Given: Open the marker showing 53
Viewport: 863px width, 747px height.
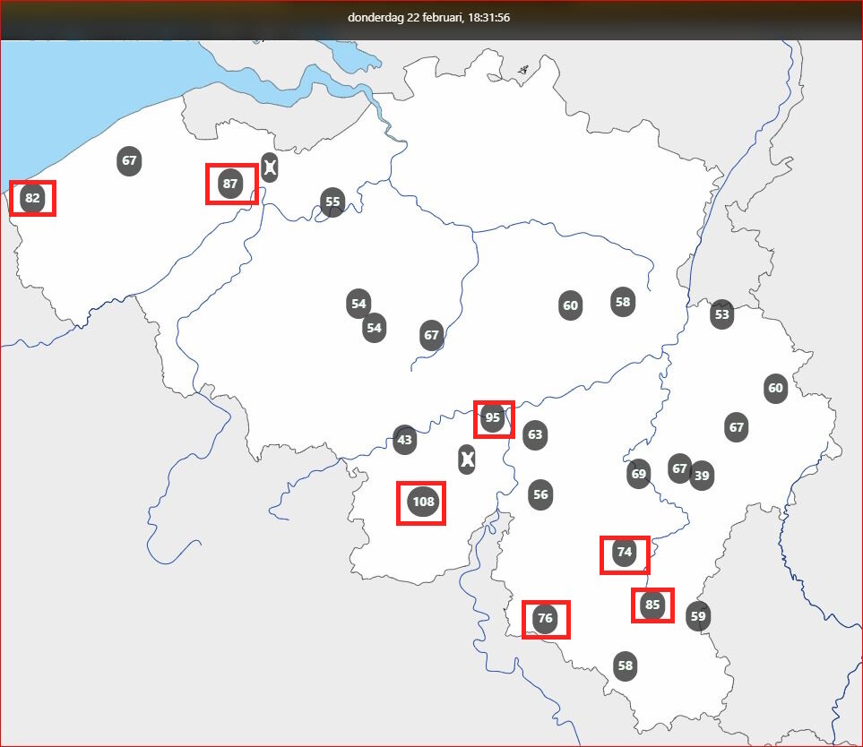Looking at the screenshot, I should [721, 314].
